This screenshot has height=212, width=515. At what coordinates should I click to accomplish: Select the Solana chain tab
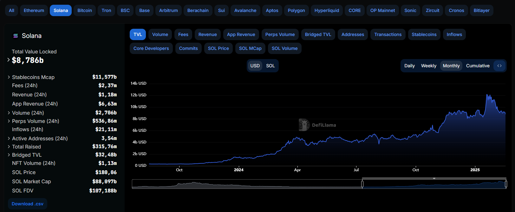tap(61, 10)
